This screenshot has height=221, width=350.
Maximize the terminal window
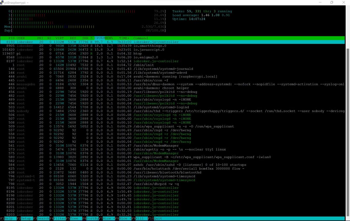pos(332,2)
